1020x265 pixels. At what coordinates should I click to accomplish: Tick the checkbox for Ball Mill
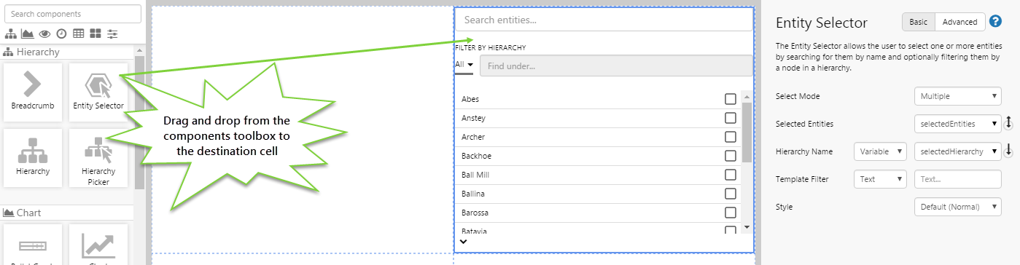730,175
